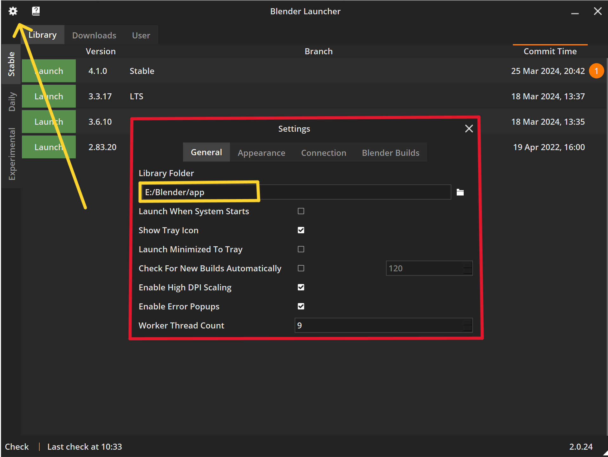This screenshot has width=608, height=457.
Task: Sort builds by Branch column
Action: (x=319, y=51)
